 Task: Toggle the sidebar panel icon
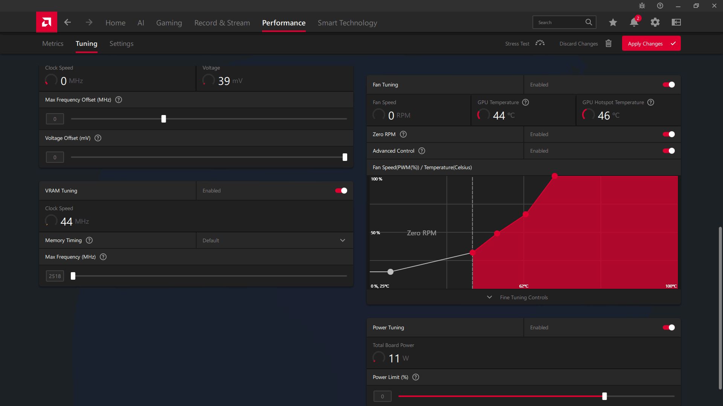coord(676,23)
